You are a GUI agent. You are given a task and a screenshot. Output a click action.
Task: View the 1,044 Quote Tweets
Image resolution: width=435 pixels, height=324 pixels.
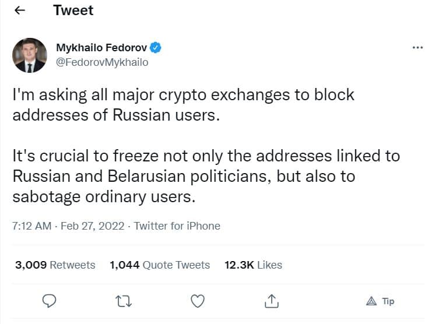click(159, 265)
